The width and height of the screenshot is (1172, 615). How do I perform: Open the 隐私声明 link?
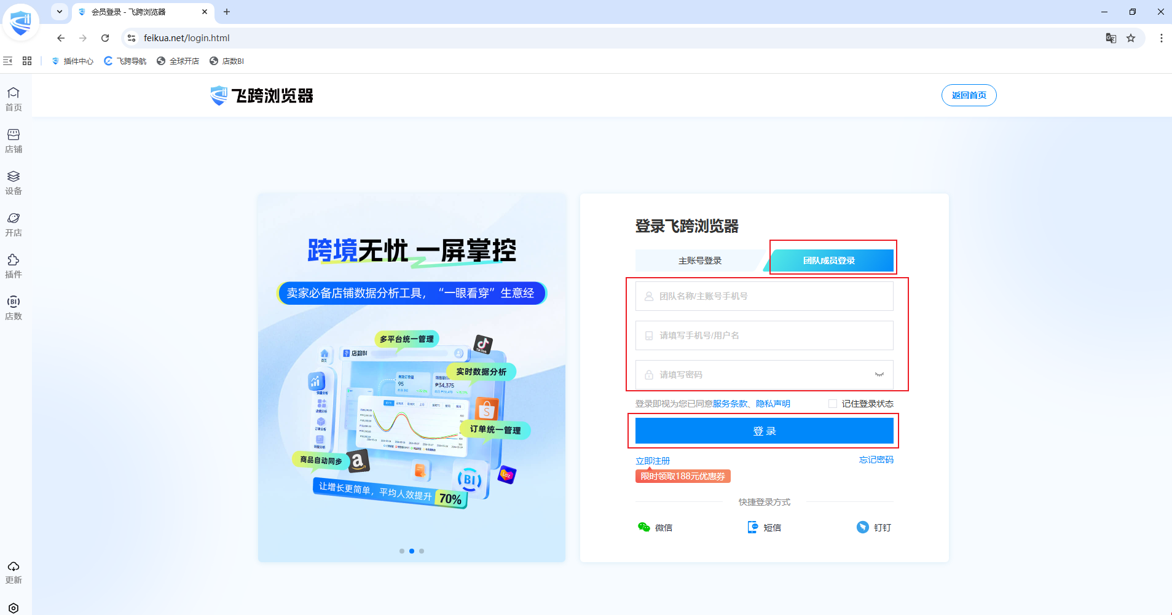[773, 404]
